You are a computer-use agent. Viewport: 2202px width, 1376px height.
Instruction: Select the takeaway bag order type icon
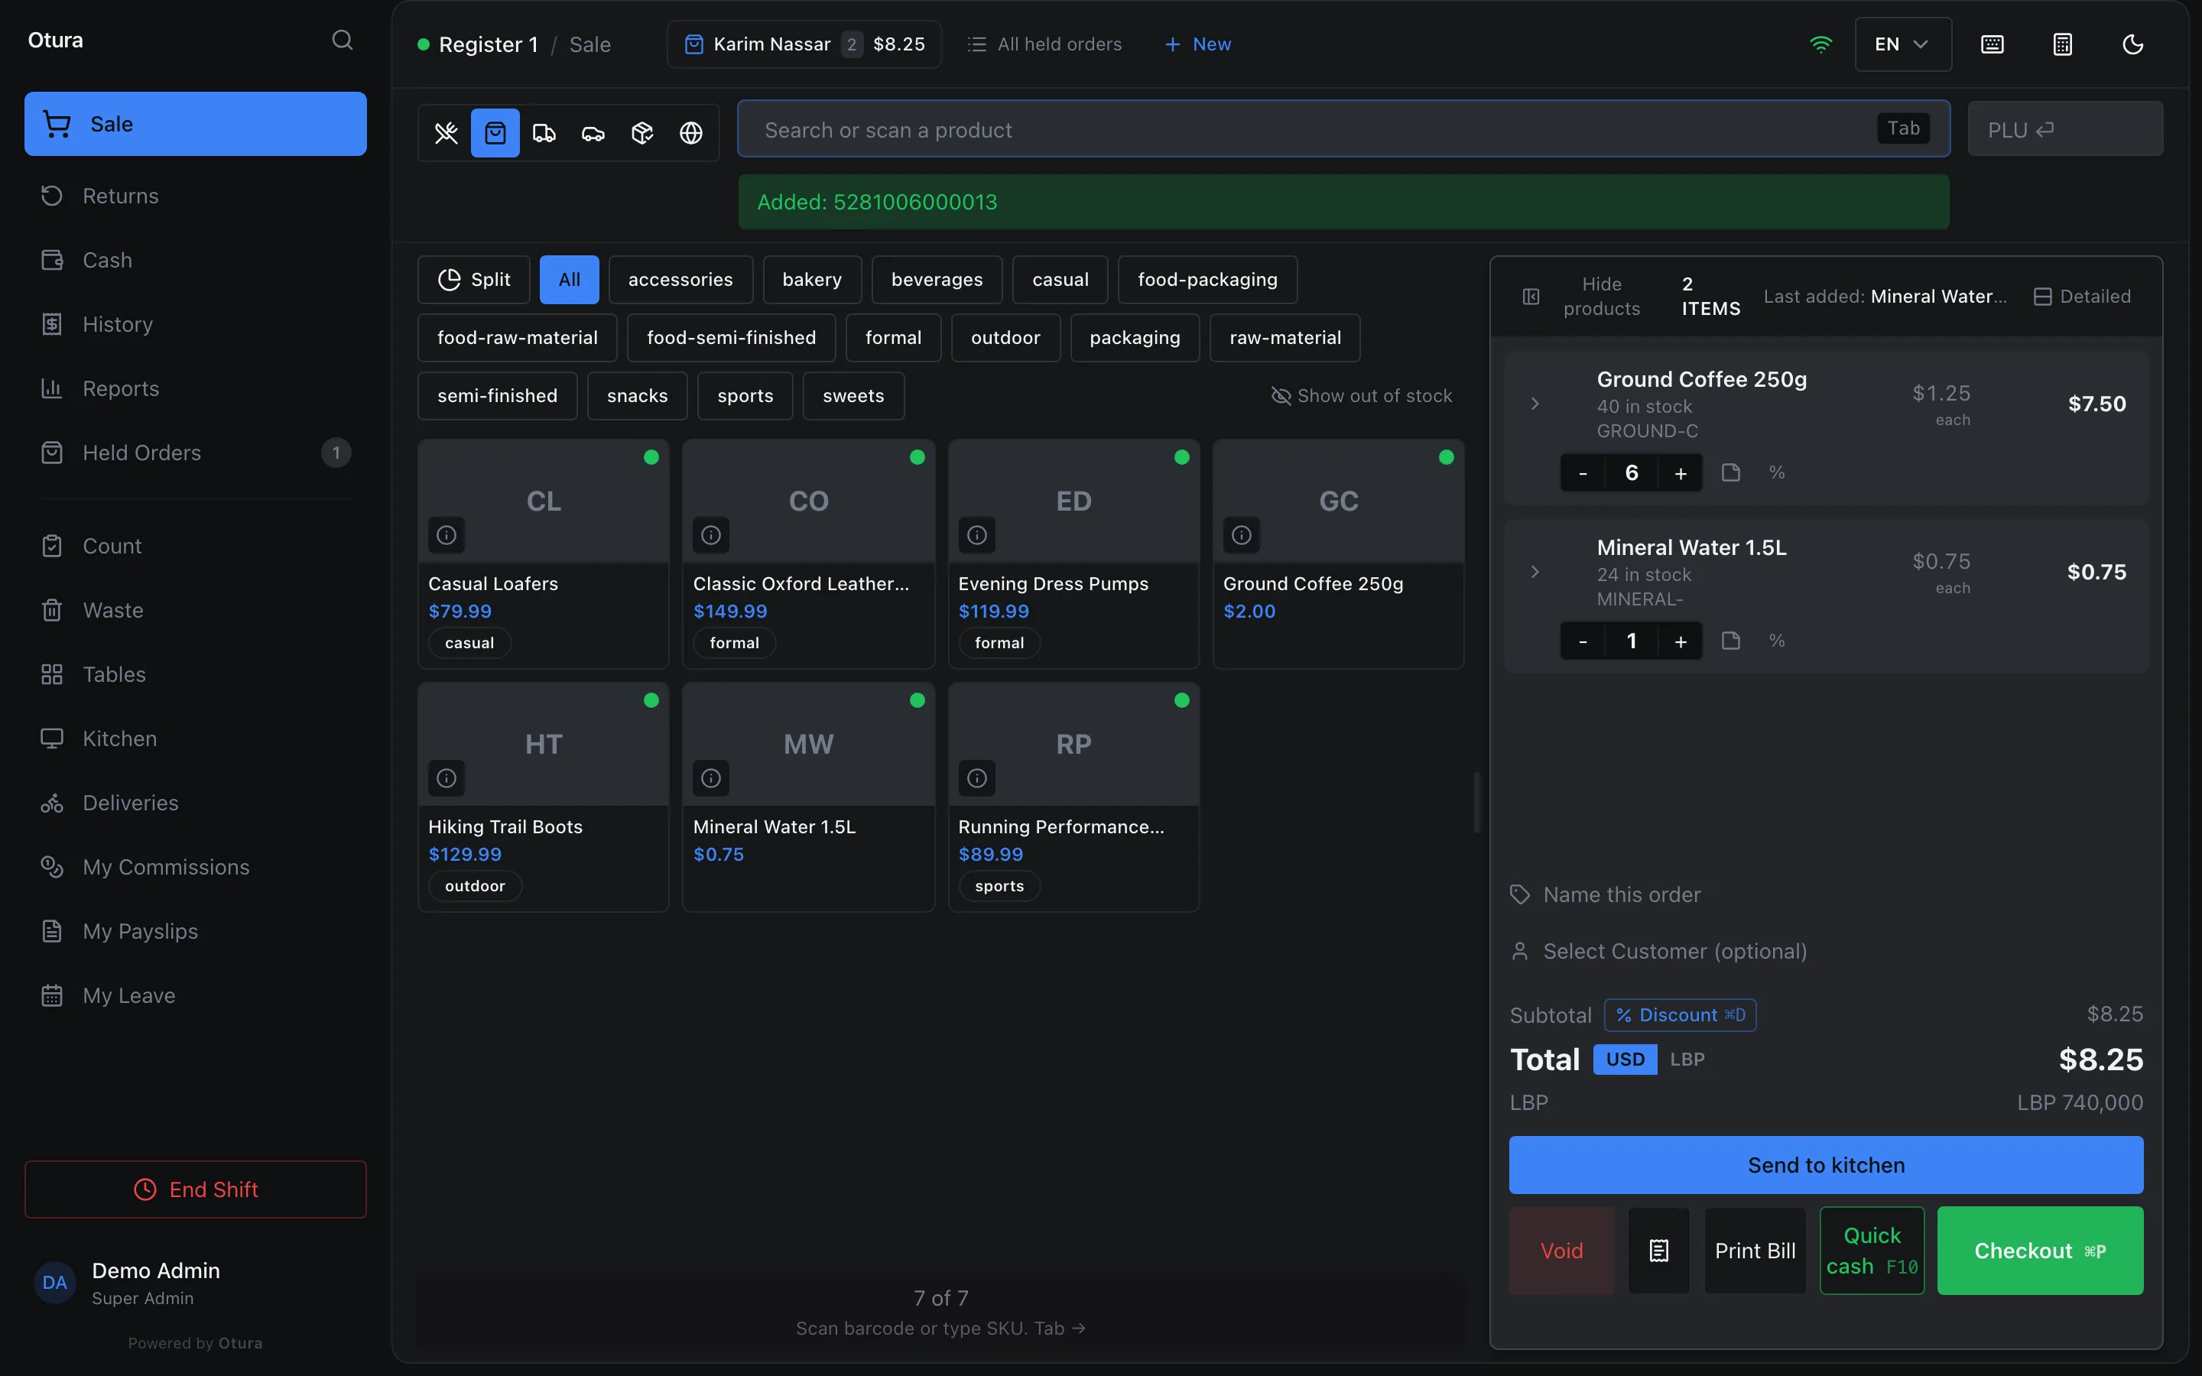click(495, 133)
